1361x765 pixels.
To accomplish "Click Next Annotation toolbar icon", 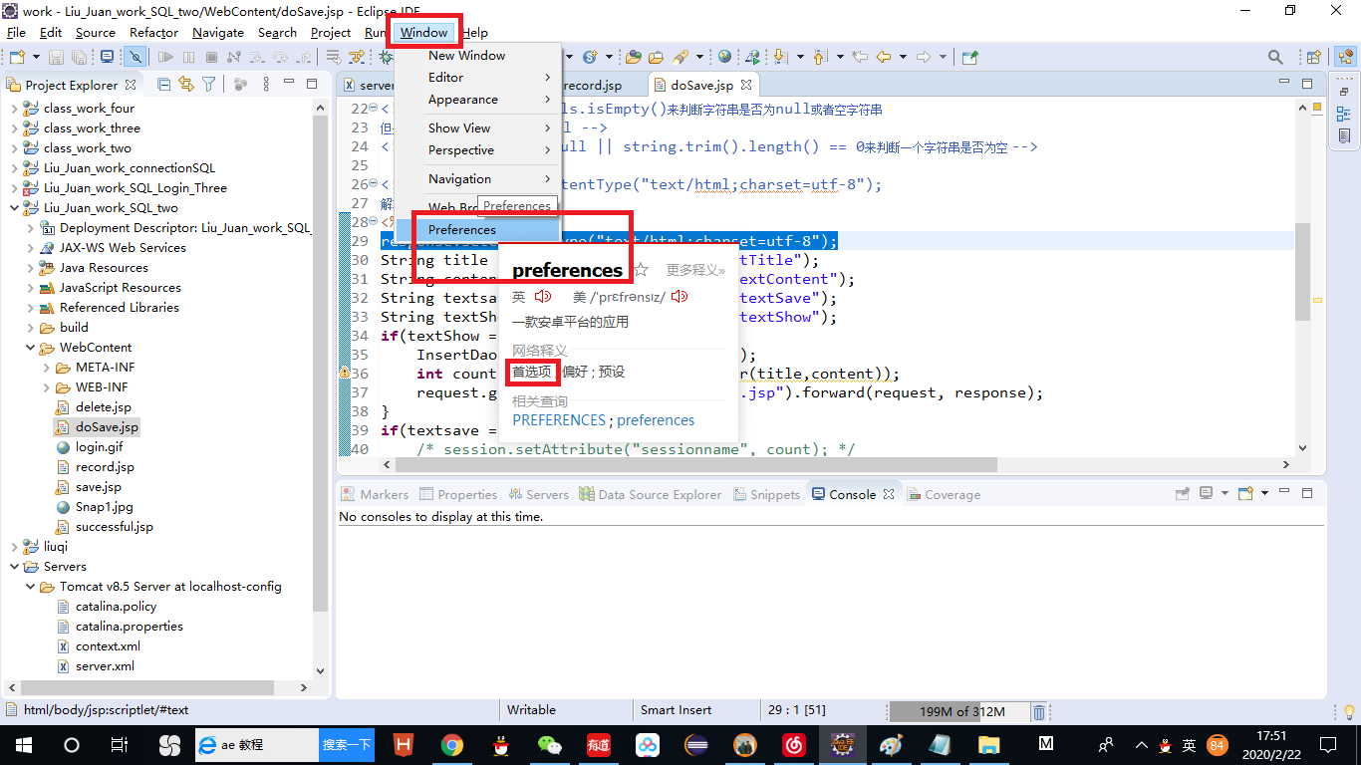I will (779, 57).
